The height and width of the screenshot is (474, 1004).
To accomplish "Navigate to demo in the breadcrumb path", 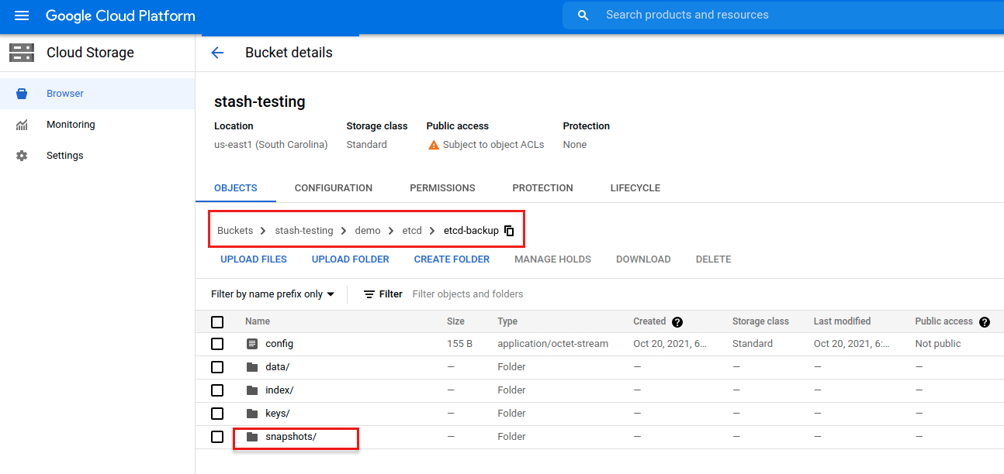I will click(x=368, y=231).
